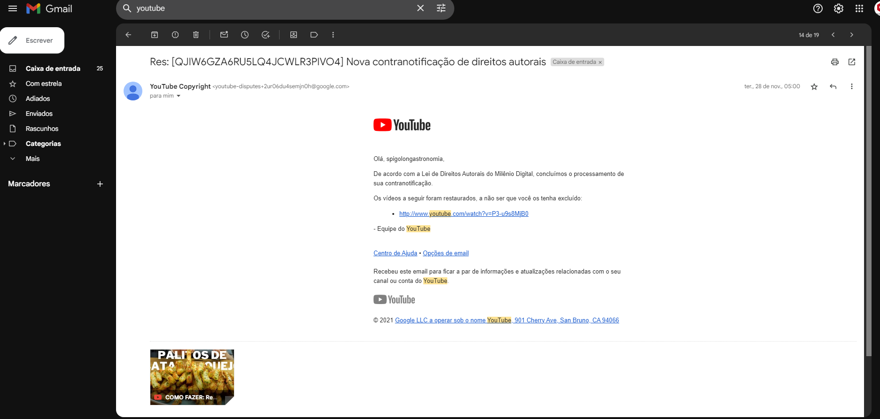Open the Com estrela folder
The width and height of the screenshot is (880, 419).
44,84
